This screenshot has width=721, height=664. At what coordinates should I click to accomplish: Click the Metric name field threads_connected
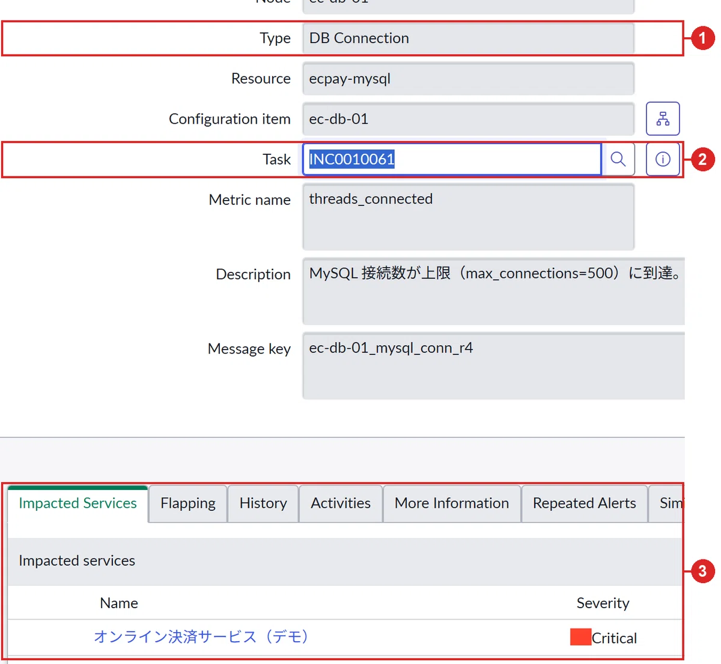click(x=469, y=217)
